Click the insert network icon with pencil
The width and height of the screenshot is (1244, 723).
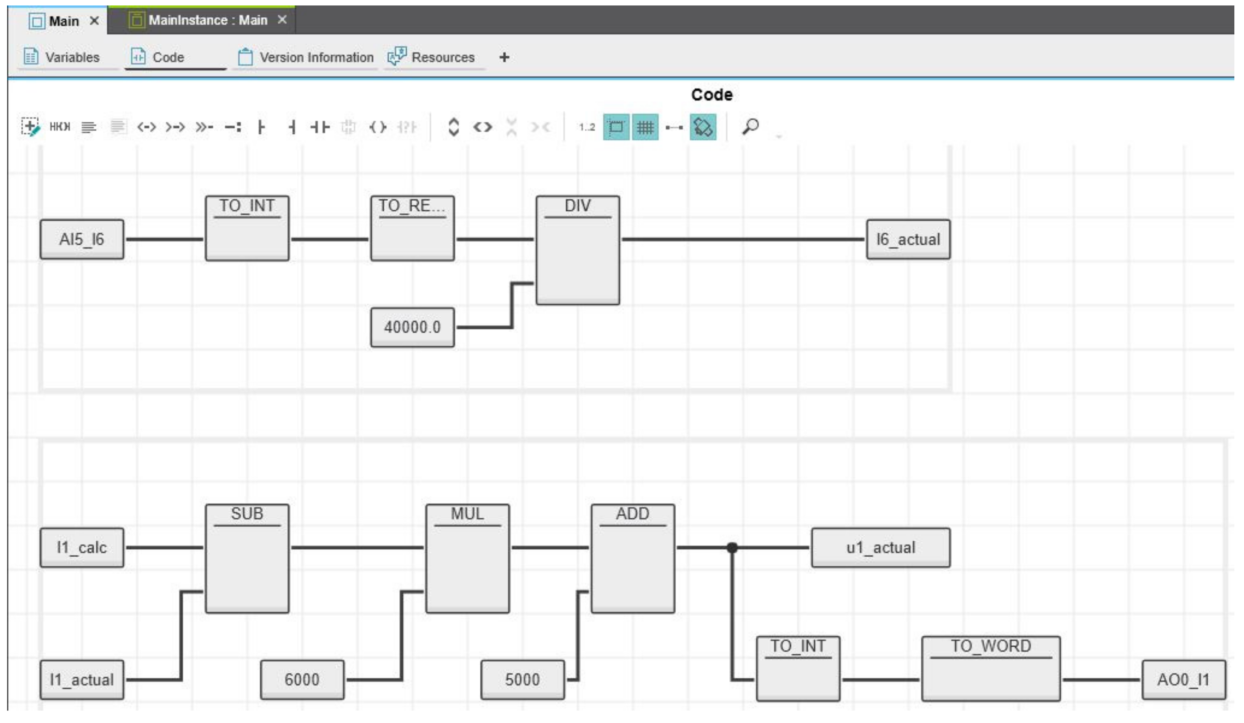click(30, 127)
